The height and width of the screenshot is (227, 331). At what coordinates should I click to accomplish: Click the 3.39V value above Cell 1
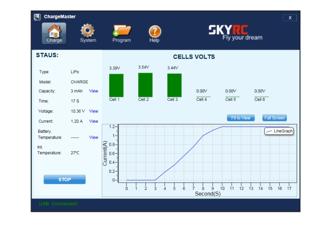[x=114, y=68]
